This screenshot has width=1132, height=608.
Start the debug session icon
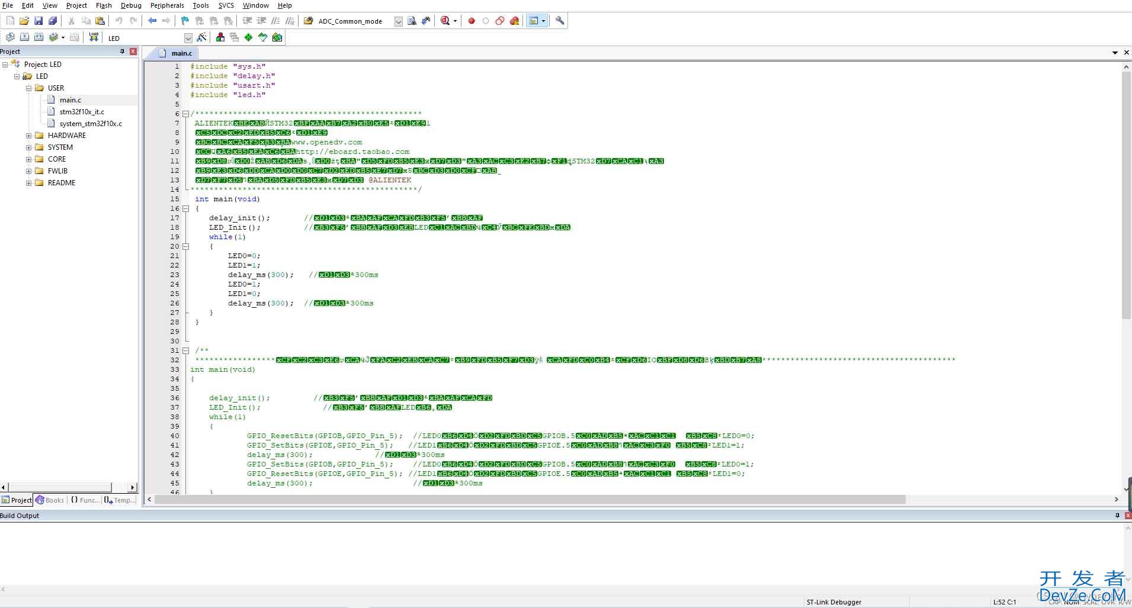(445, 21)
